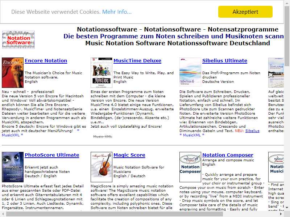Click 'Arrange and compose music' text
290x217 pixels.
point(228,160)
